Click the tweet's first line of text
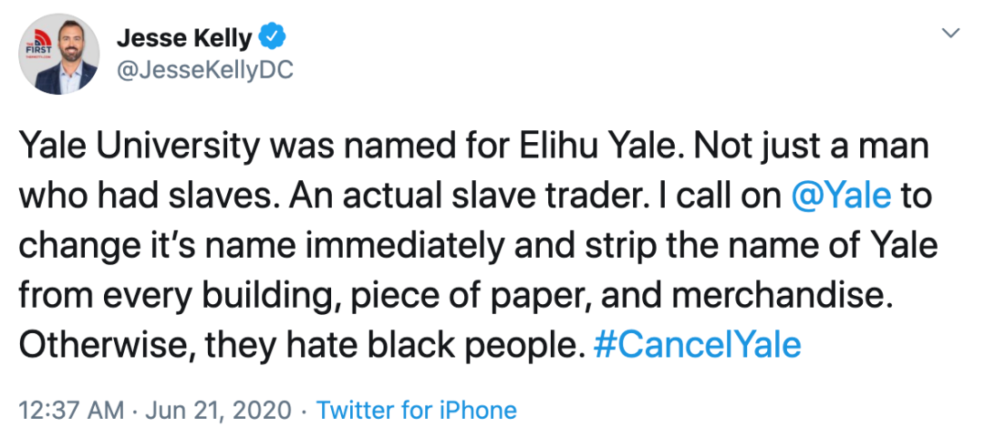Viewport: 985px width, 447px height. [x=474, y=147]
